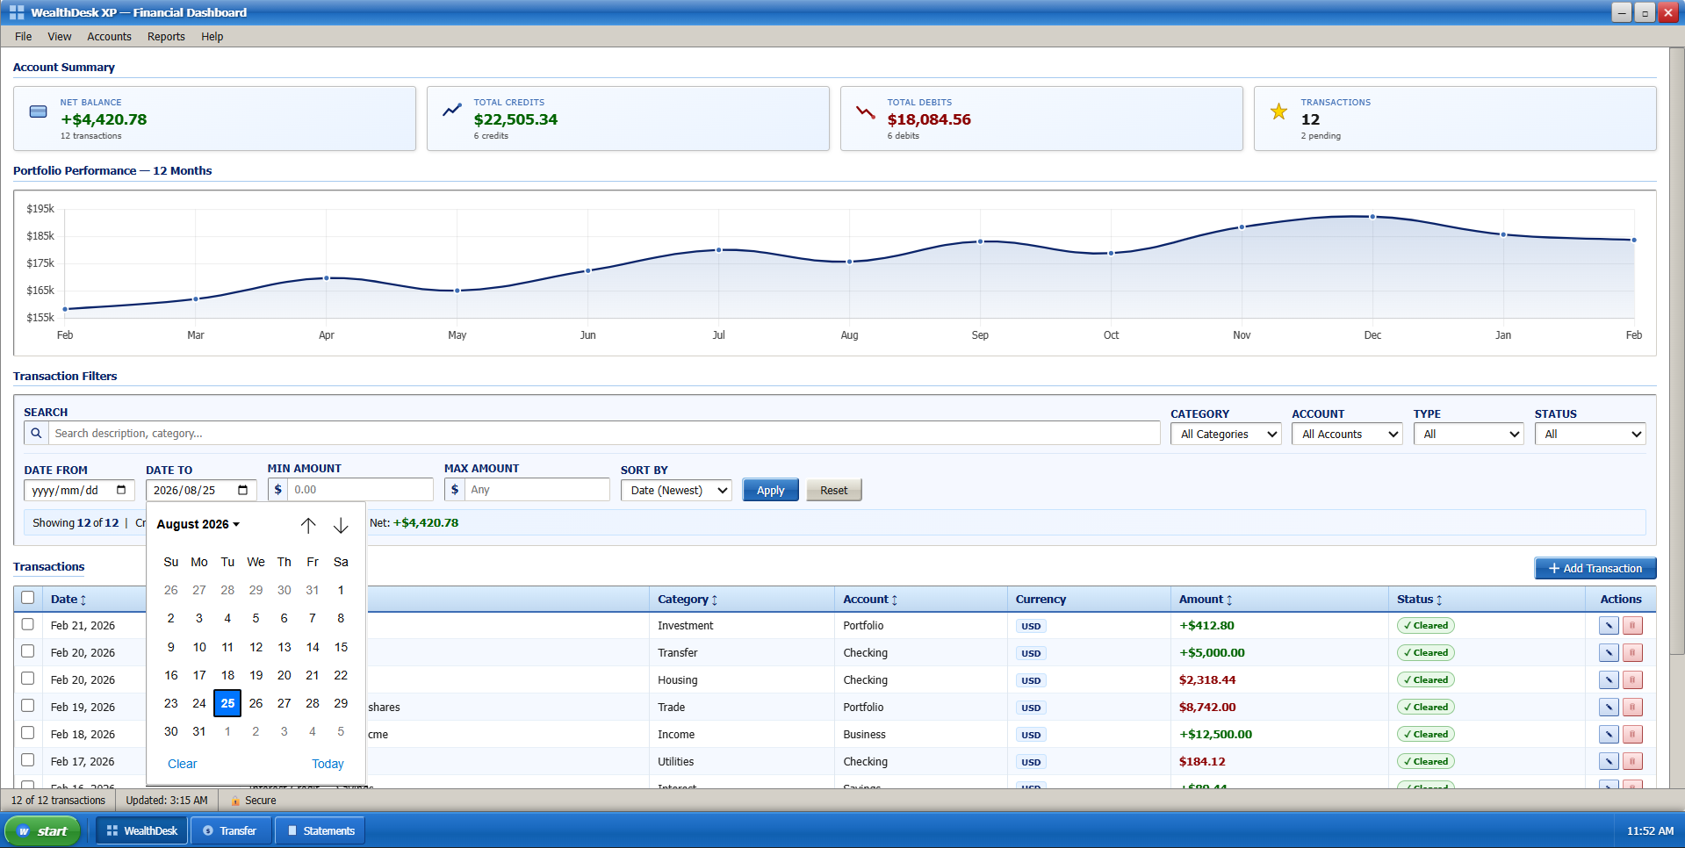Check the Feb 18, 2026 row checkbox
The width and height of the screenshot is (1685, 848).
tap(27, 733)
